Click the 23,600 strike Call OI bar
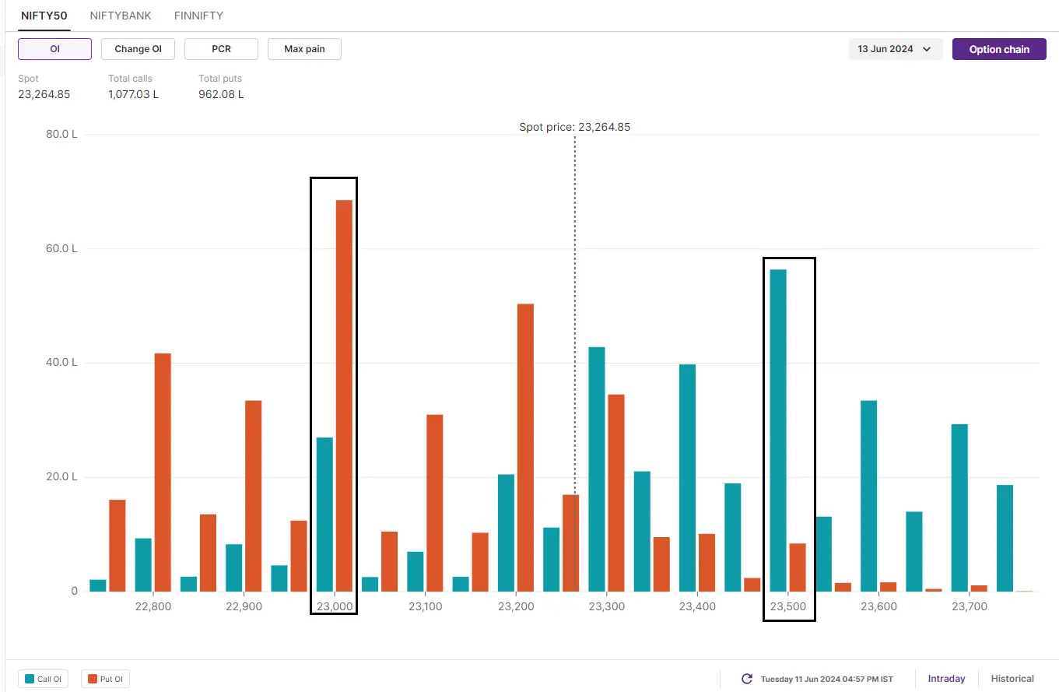This screenshot has width=1059, height=692. [x=869, y=496]
